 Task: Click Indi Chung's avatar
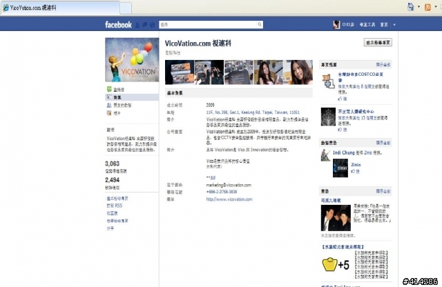pyautogui.click(x=325, y=155)
